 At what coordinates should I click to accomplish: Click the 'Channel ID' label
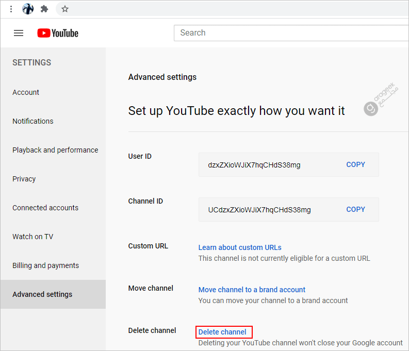tap(145, 201)
